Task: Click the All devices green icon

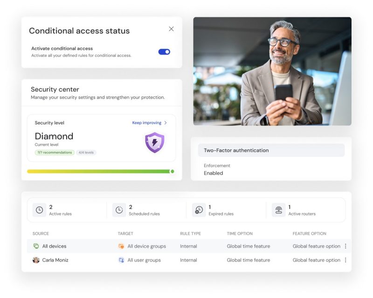Action: (x=36, y=246)
